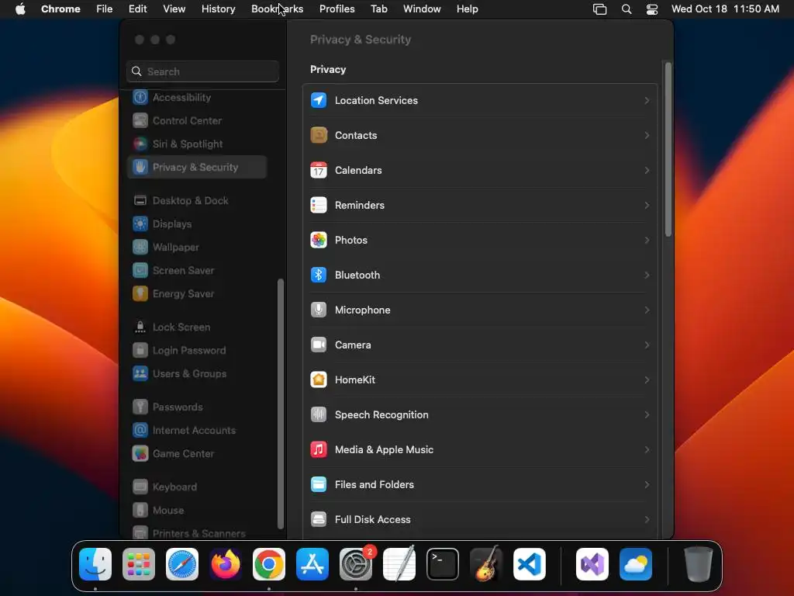Launch GarageBand from the Dock
This screenshot has width=794, height=596.
coord(486,564)
